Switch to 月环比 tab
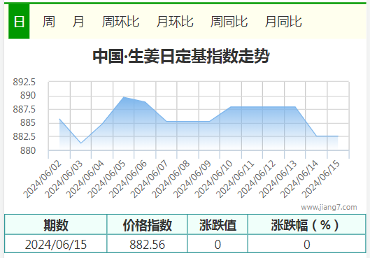The width and height of the screenshot is (370, 258). tap(175, 22)
